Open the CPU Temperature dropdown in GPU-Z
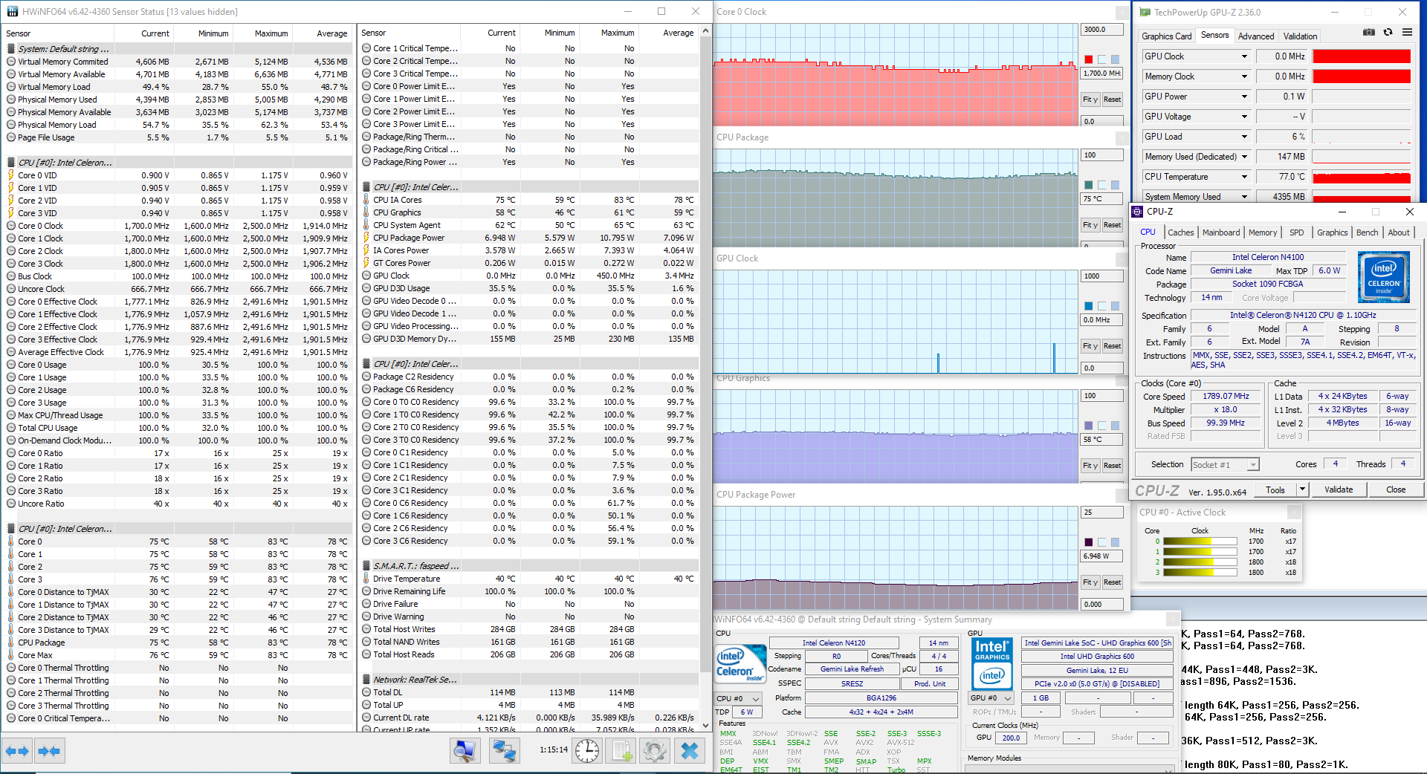1427x774 pixels. [x=1244, y=177]
